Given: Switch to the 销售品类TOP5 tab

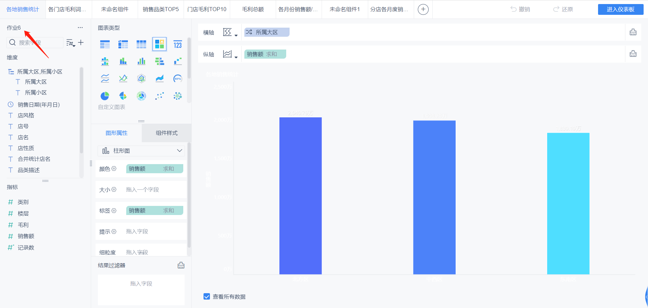Looking at the screenshot, I should click(161, 9).
